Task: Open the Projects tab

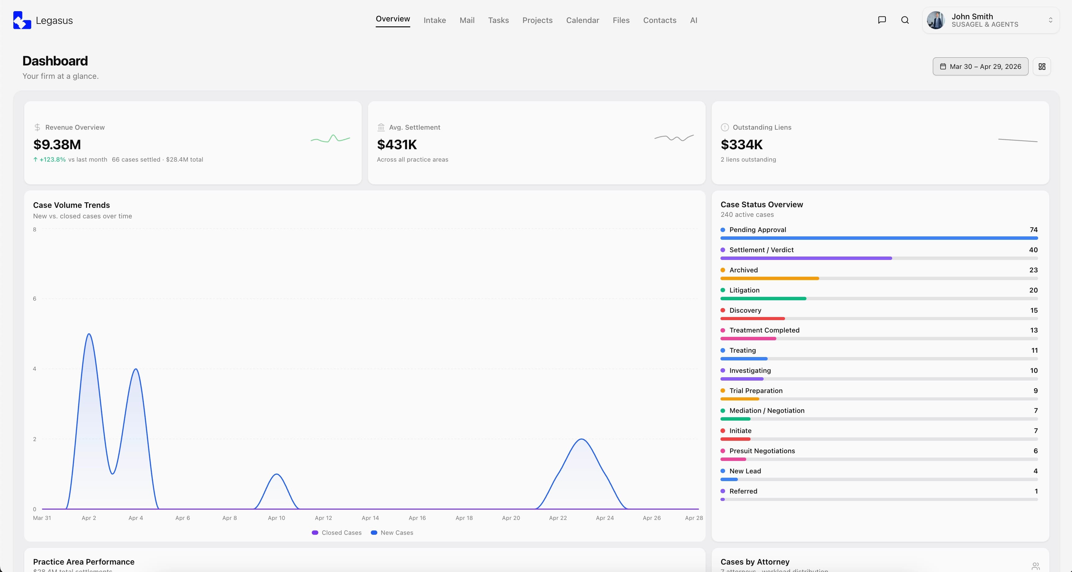Action: point(537,20)
